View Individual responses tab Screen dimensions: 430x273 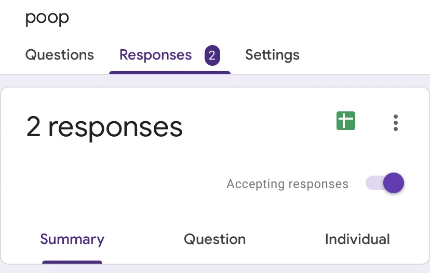coord(357,239)
